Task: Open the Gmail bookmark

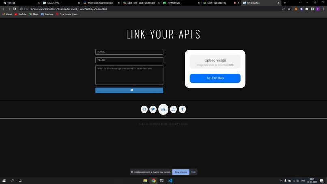Action: [x=7, y=14]
